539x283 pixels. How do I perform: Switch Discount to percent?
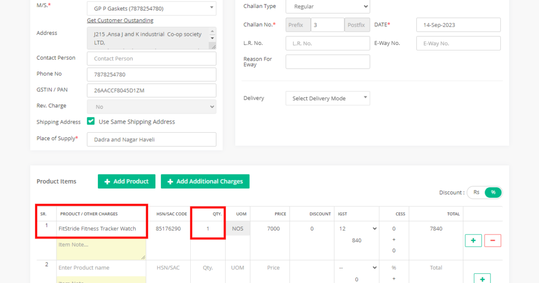coord(493,192)
